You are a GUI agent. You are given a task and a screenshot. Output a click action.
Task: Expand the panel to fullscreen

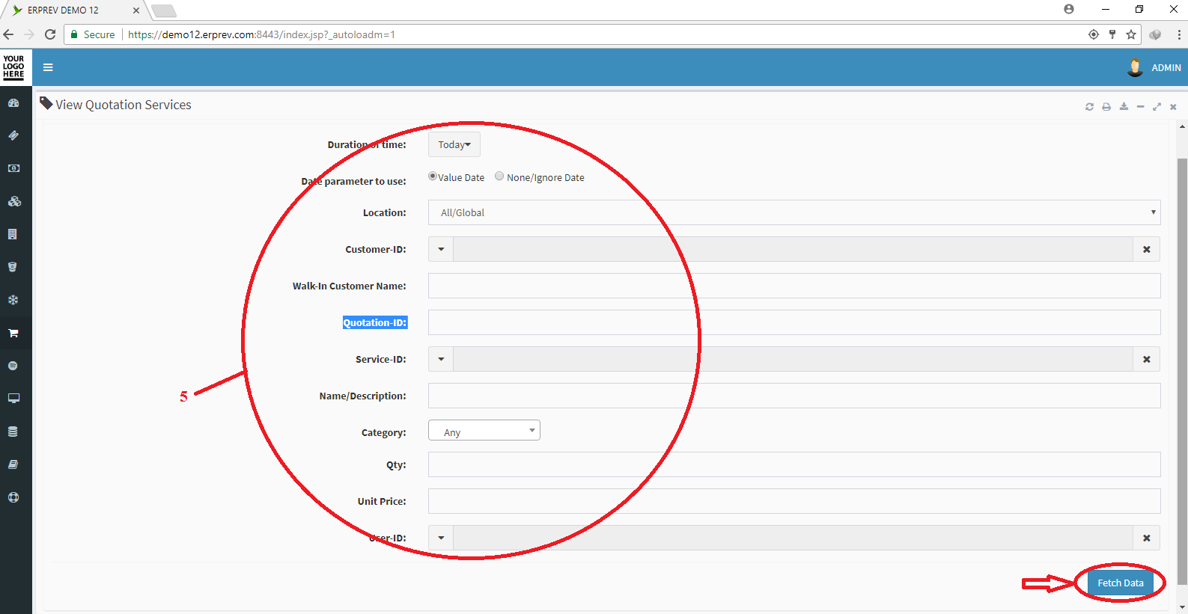(1157, 107)
